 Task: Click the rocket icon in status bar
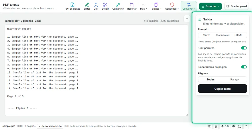(233, 126)
